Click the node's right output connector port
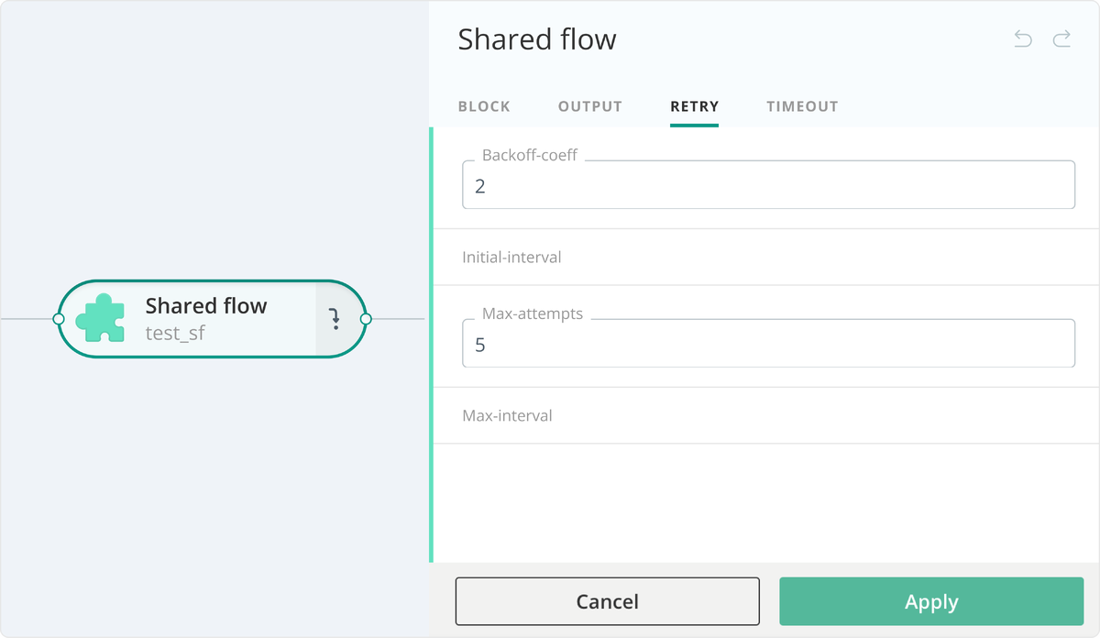The width and height of the screenshot is (1100, 638). point(366,319)
